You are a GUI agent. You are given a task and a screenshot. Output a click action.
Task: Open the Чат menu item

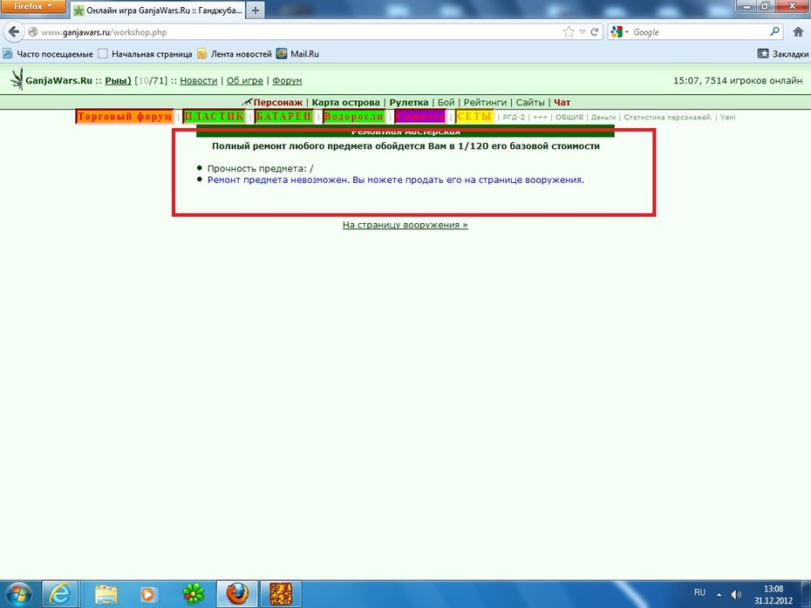click(x=562, y=102)
